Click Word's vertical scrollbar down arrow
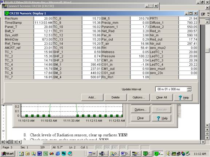Image resolution: width=210 pixels, height=157 pixels. point(207,125)
